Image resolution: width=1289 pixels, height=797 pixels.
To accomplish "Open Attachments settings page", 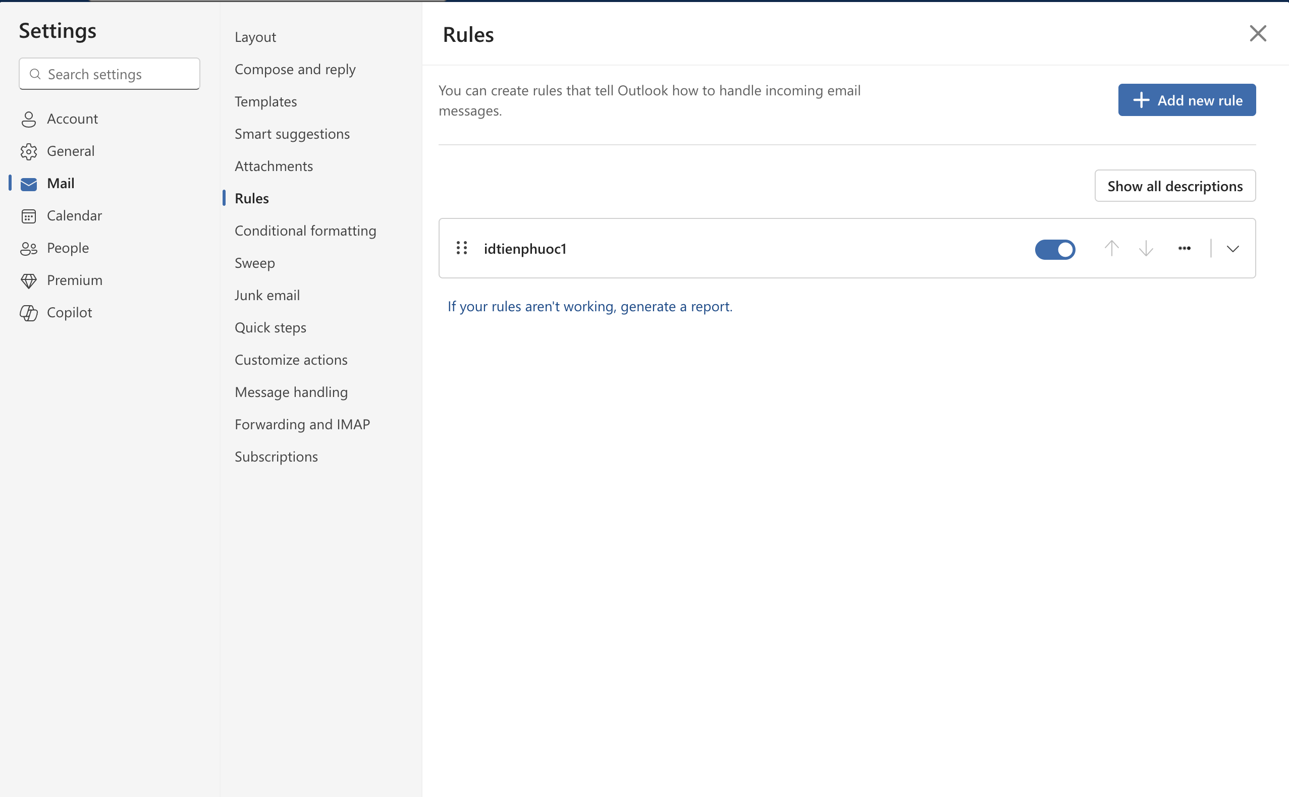I will coord(274,166).
